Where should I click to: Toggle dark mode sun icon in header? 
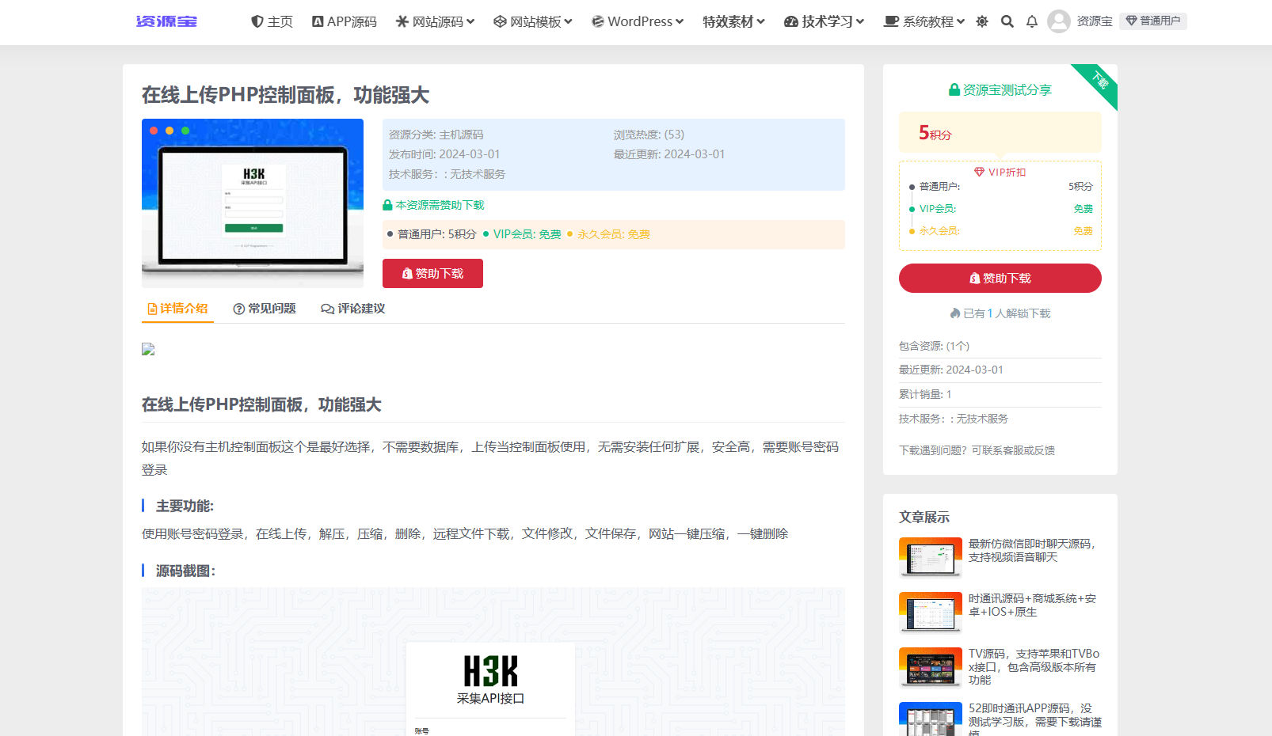pos(982,21)
